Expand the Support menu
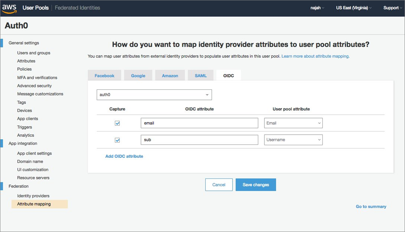This screenshot has width=405, height=232. 392,7
